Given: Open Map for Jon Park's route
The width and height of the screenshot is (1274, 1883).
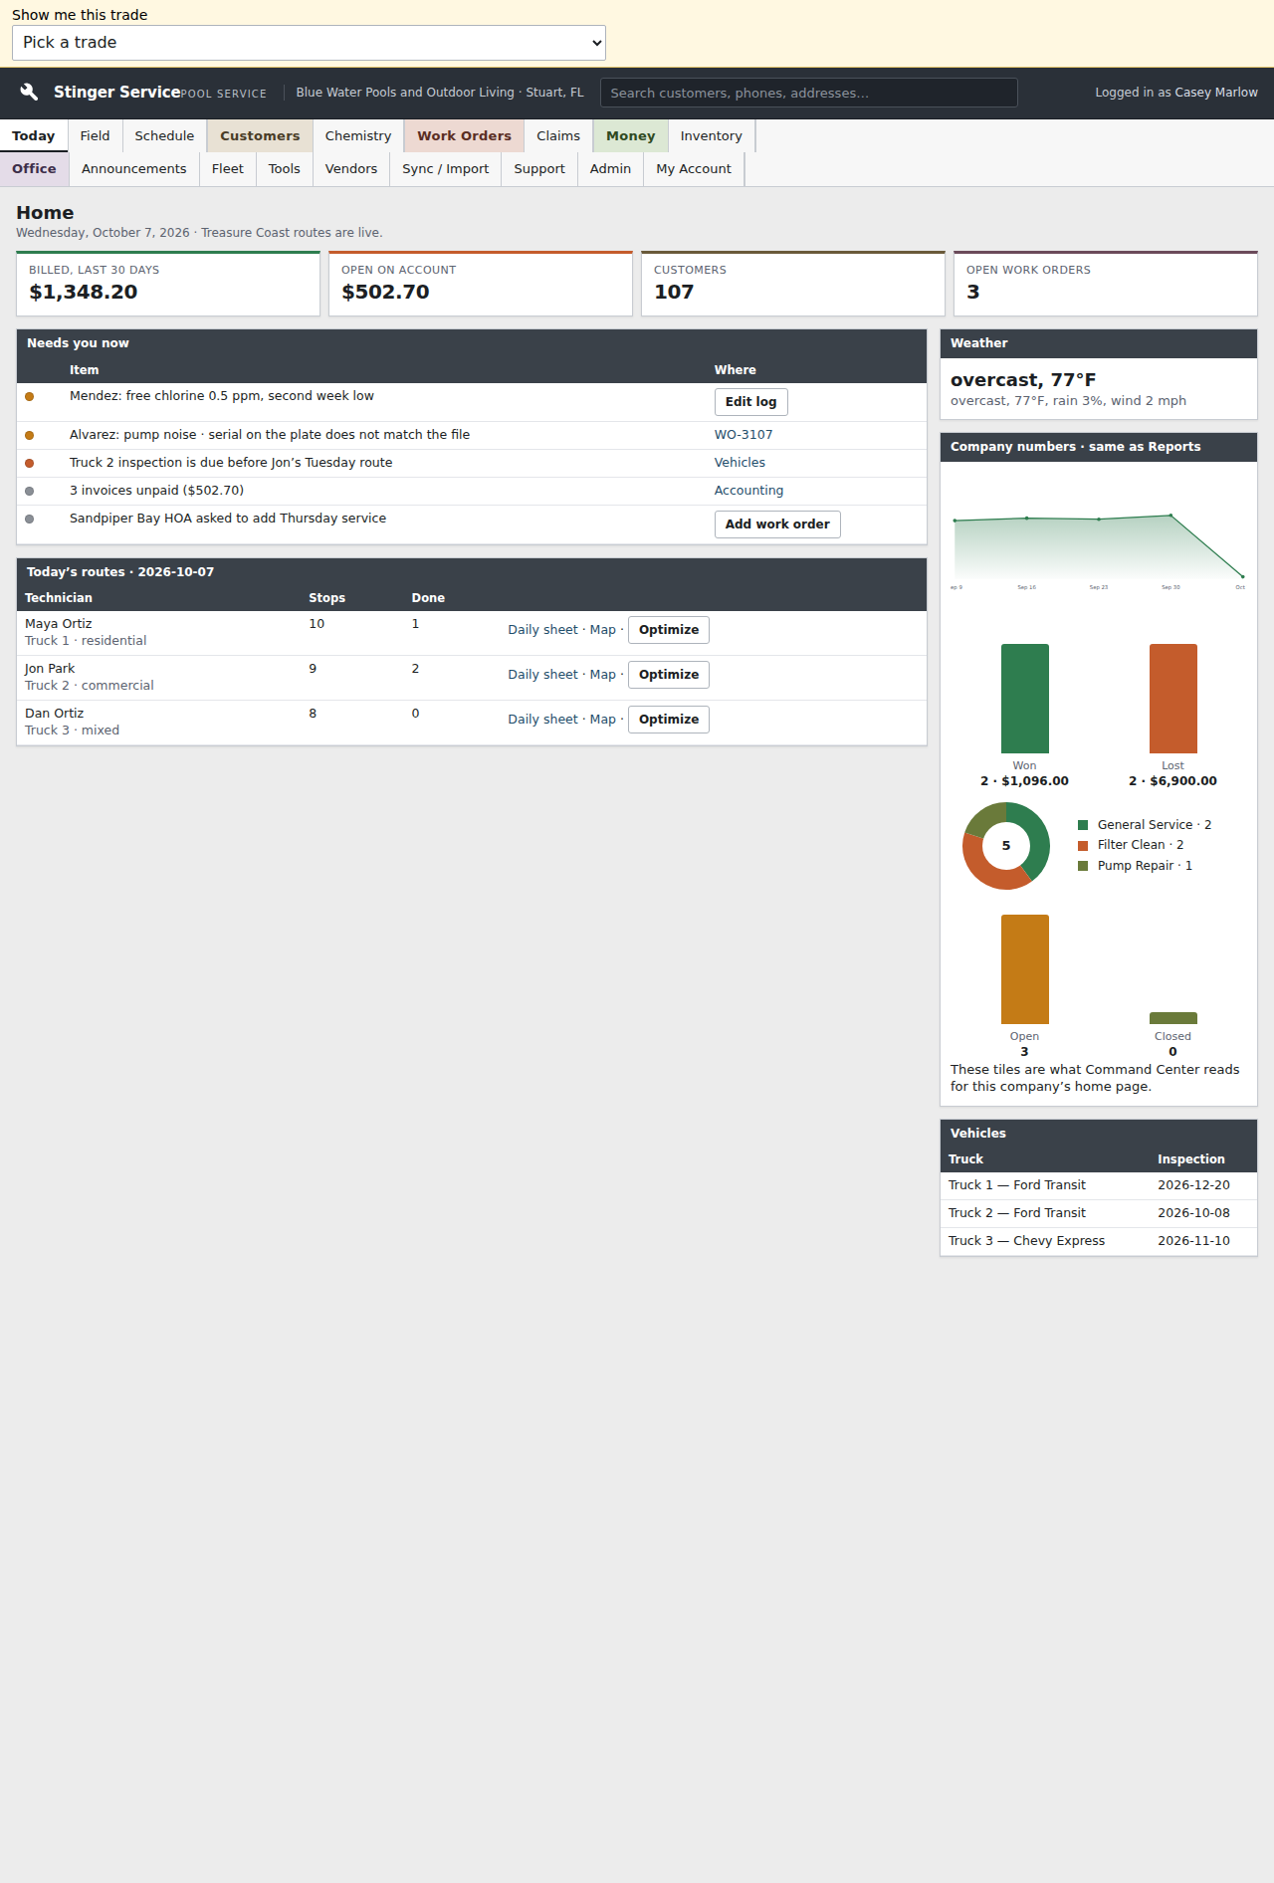Looking at the screenshot, I should (x=603, y=675).
